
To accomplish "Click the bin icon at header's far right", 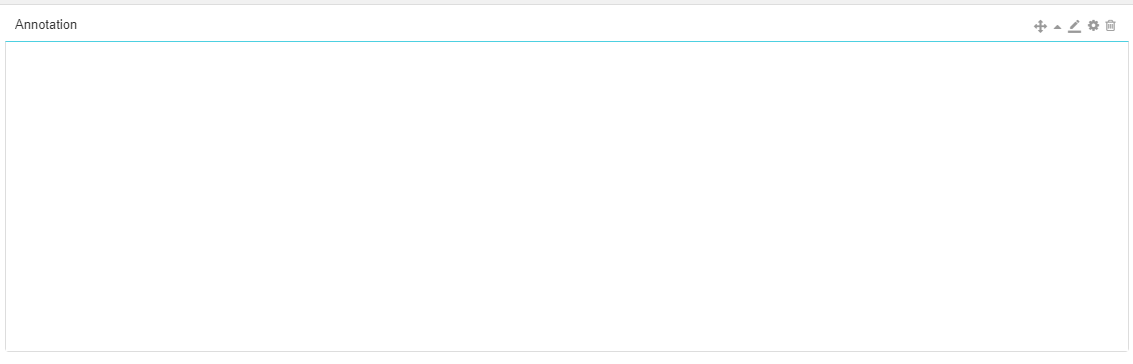I will [1111, 25].
